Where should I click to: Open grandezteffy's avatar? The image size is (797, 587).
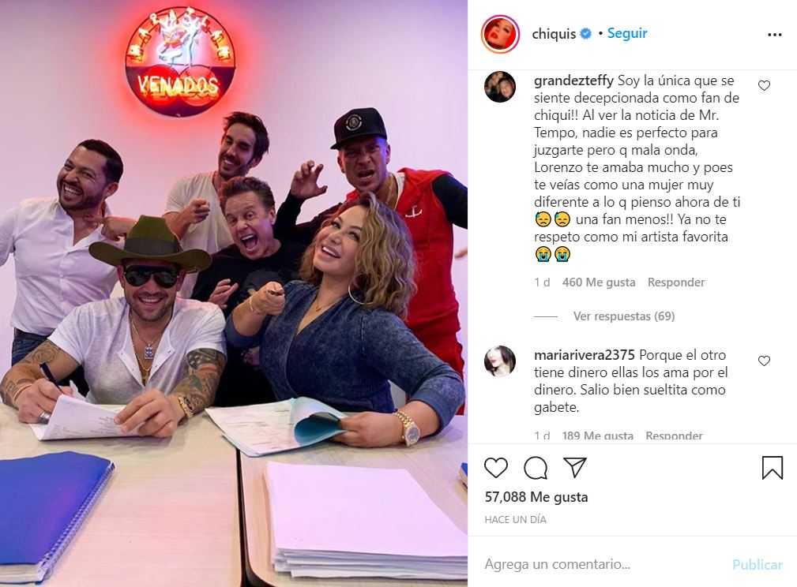[x=500, y=87]
